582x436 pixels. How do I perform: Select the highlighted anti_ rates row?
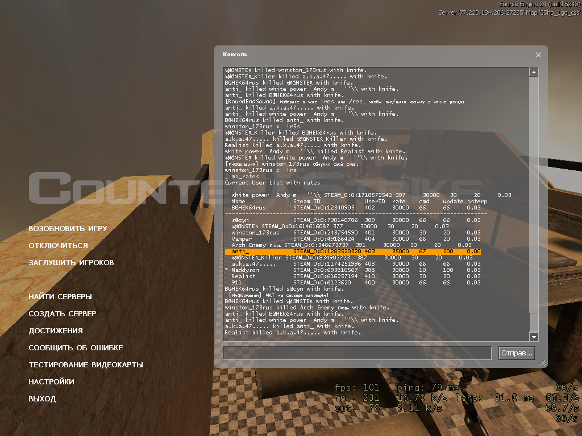coord(352,251)
